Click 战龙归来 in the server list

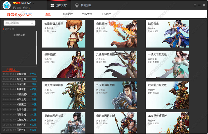click(x=21, y=84)
